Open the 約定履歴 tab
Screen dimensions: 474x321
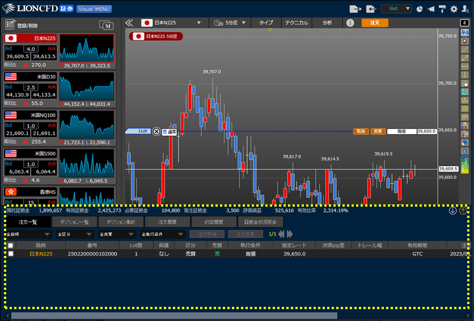[x=214, y=222]
